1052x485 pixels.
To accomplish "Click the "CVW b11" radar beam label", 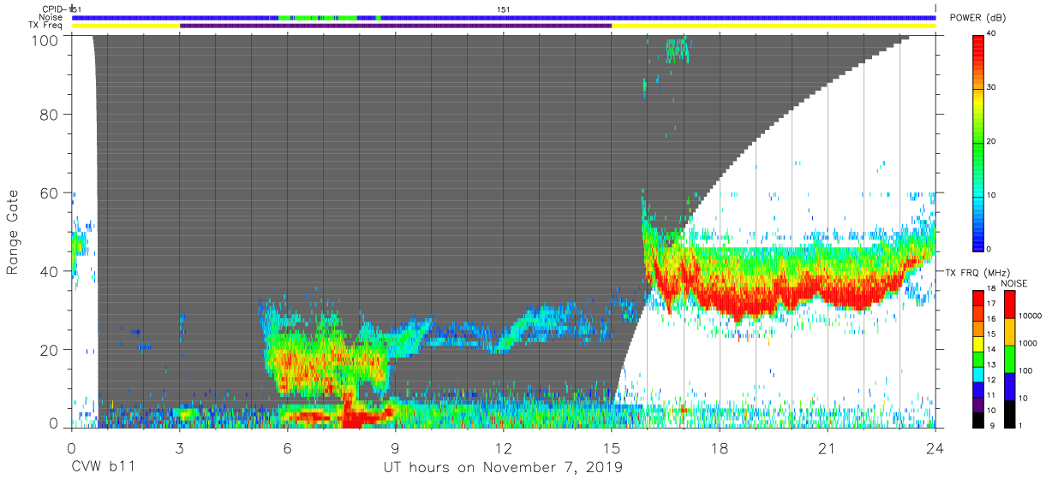I will [103, 467].
